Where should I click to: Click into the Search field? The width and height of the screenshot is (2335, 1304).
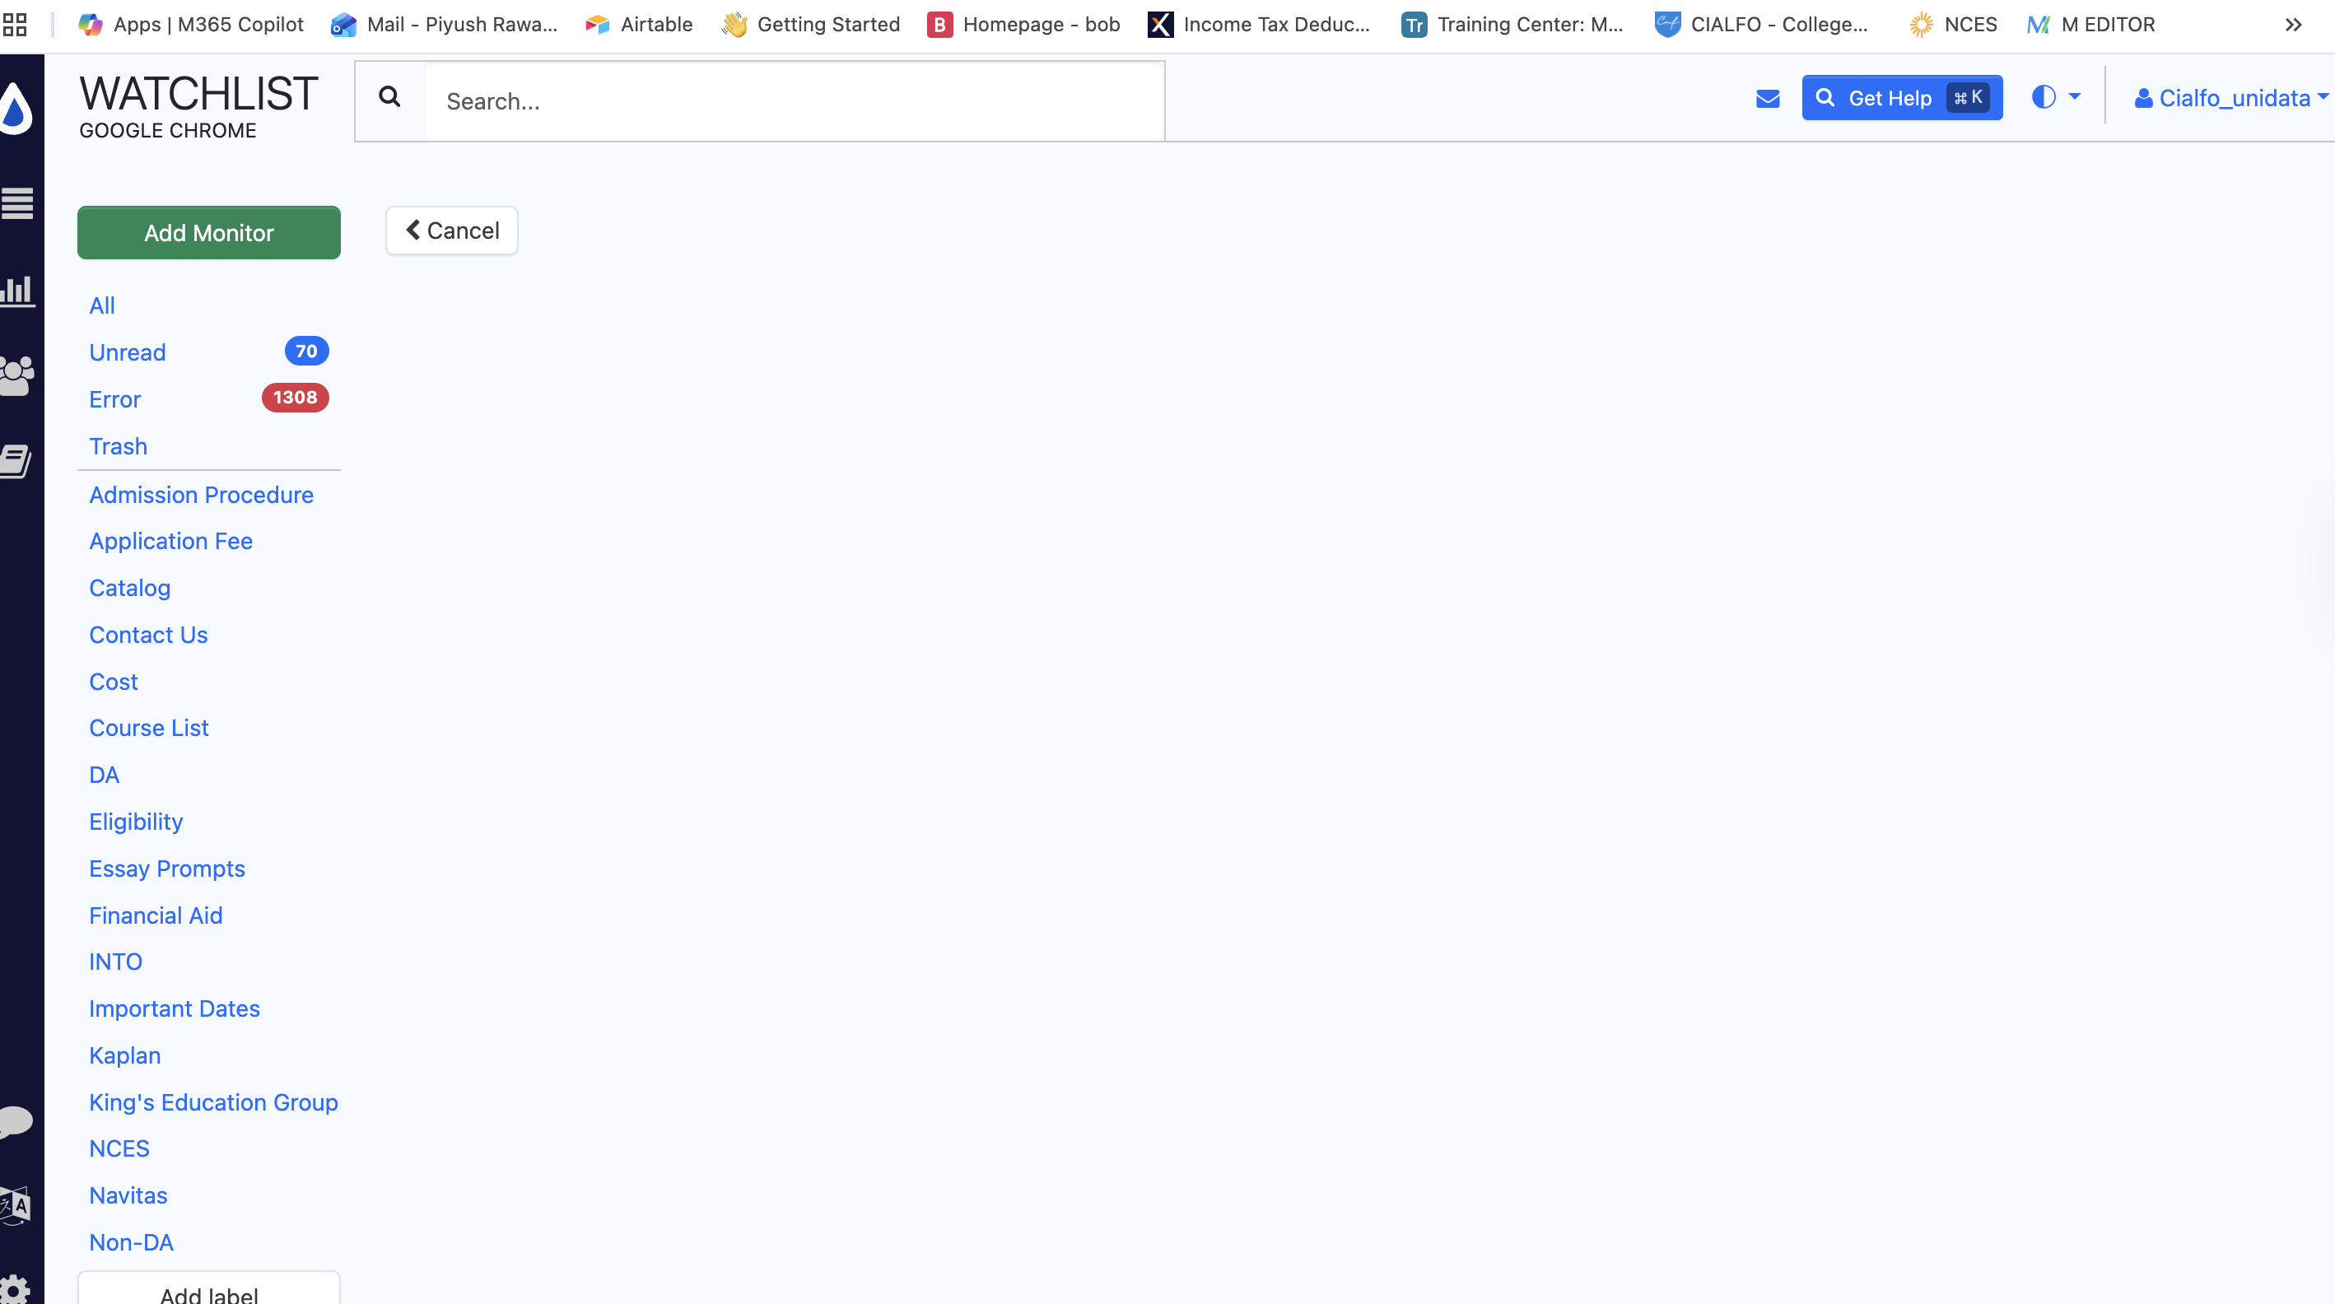pyautogui.click(x=793, y=101)
